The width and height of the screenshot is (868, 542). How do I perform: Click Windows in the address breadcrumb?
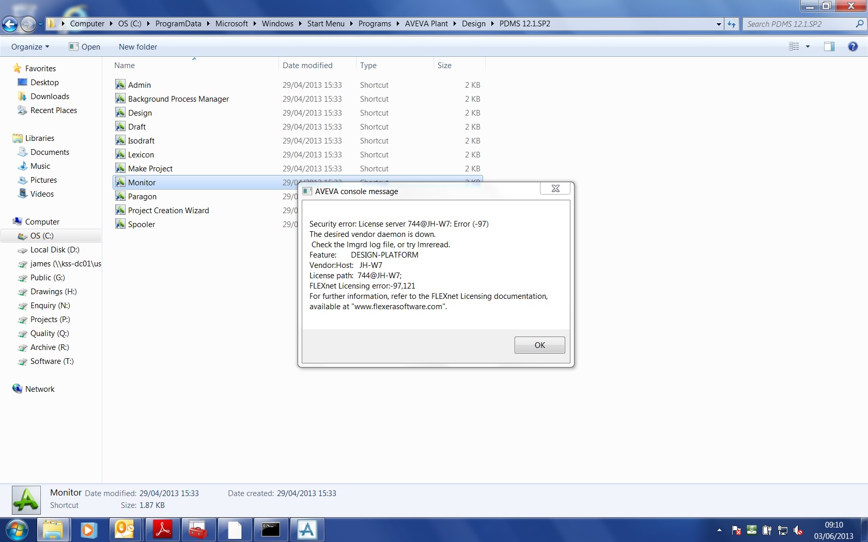[277, 24]
